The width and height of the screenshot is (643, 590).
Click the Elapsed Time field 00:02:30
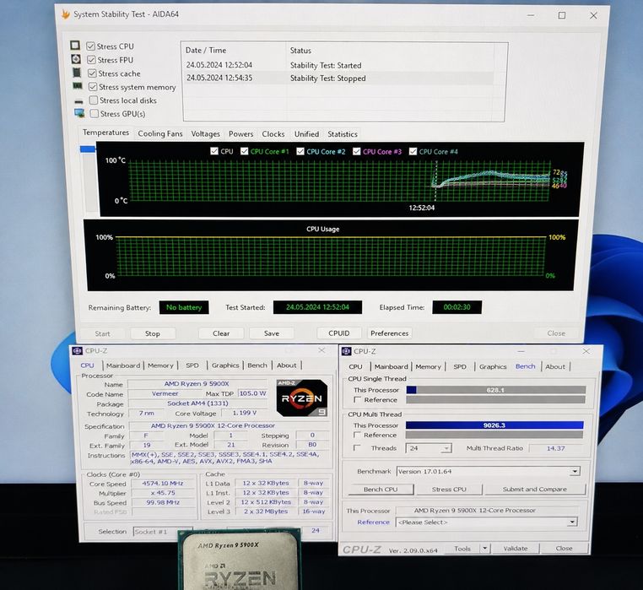[x=457, y=307]
